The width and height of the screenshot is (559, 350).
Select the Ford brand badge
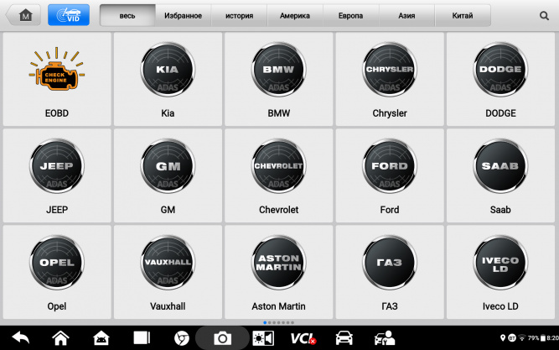(x=390, y=166)
